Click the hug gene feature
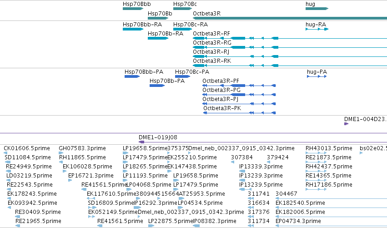The image size is (387, 228). (x=317, y=9)
